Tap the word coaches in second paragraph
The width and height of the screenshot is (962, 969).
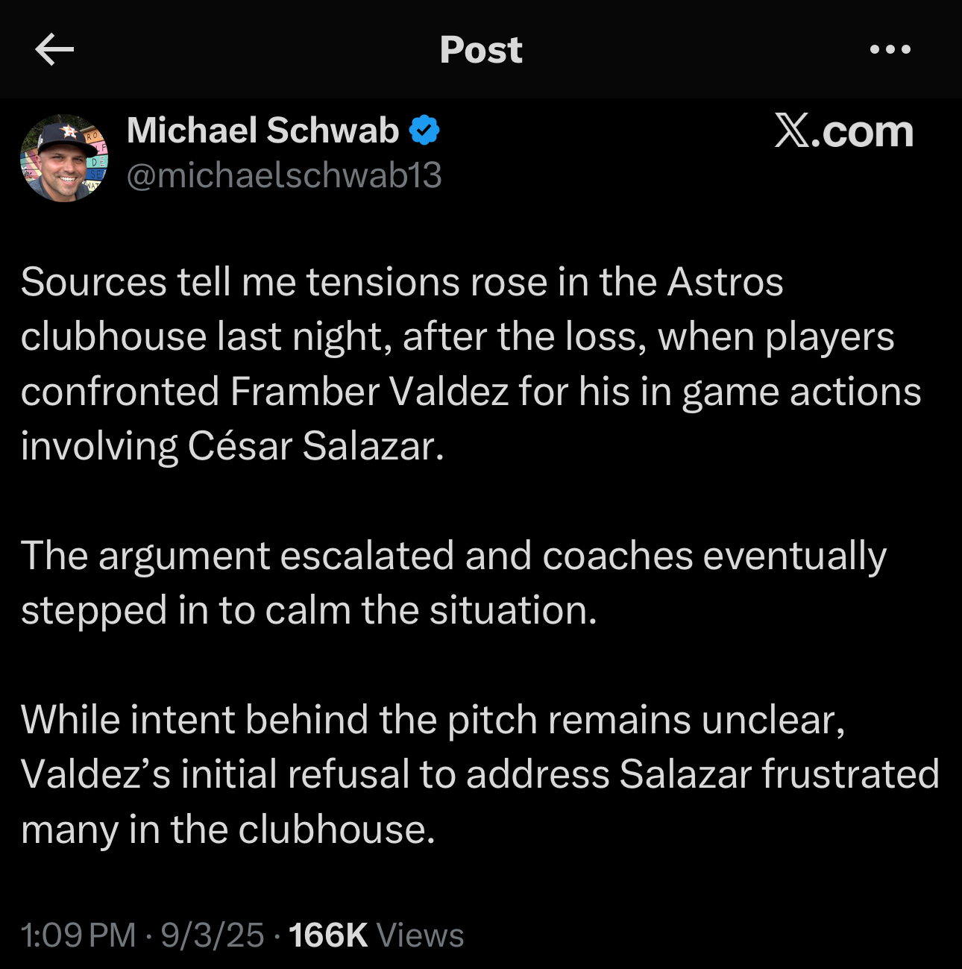618,556
